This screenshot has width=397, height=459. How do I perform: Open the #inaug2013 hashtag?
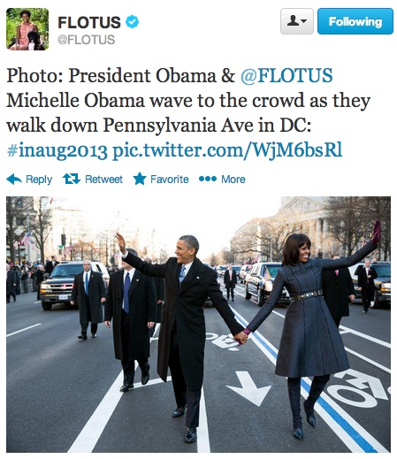(57, 150)
